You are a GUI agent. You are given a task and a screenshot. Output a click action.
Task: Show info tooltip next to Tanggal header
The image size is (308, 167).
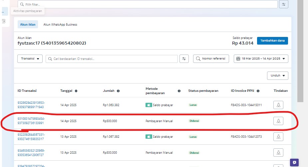(76, 91)
